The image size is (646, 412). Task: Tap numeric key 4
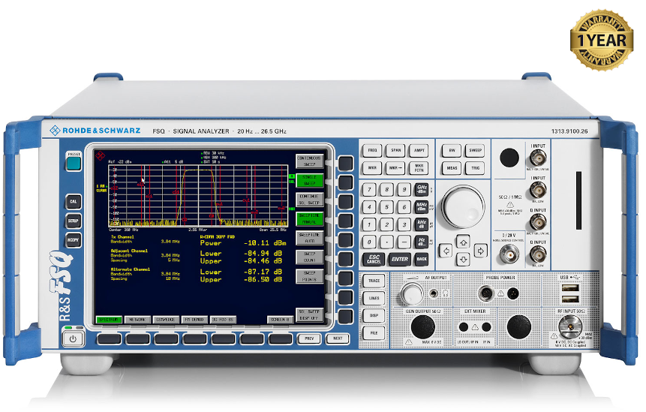click(369, 207)
